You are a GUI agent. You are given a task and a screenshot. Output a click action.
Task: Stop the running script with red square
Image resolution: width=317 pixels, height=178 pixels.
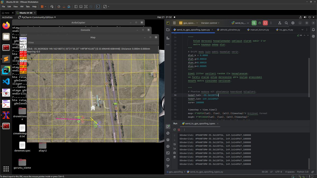(265, 23)
